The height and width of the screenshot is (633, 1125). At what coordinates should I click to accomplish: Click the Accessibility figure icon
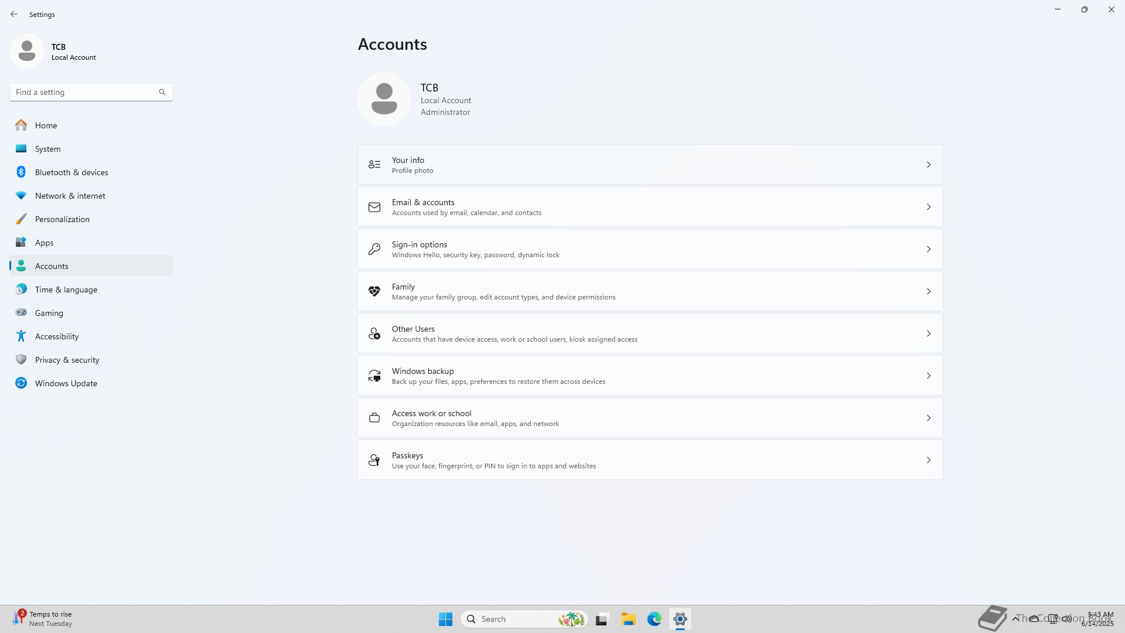tap(21, 336)
